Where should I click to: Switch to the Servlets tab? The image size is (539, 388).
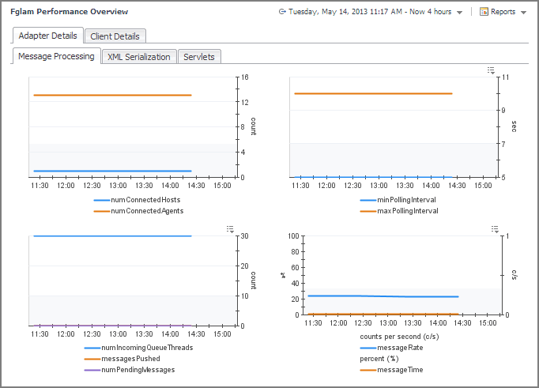pos(199,57)
